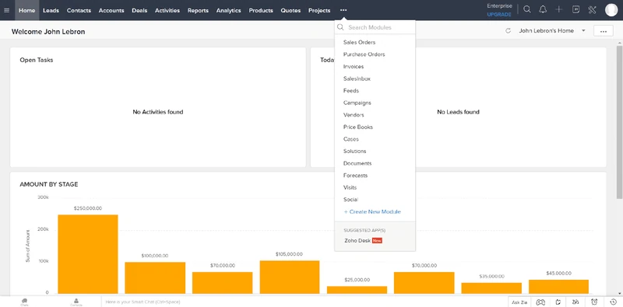Open the Activities tab

(x=167, y=10)
